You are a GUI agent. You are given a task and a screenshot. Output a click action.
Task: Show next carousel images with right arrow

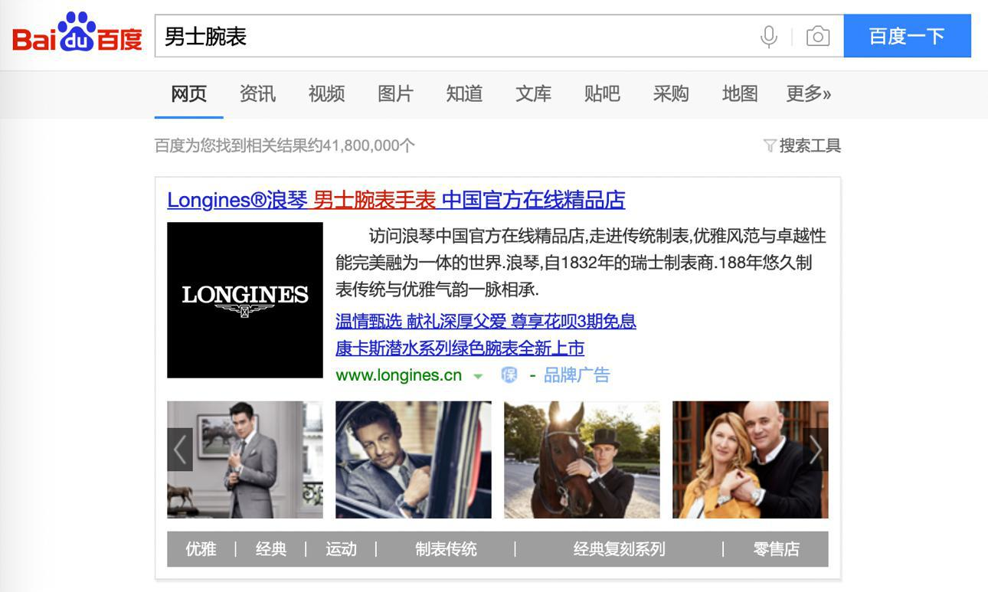pyautogui.click(x=815, y=450)
